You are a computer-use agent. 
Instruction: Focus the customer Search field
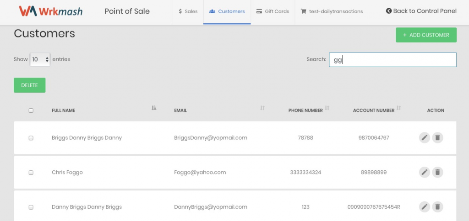pos(393,60)
